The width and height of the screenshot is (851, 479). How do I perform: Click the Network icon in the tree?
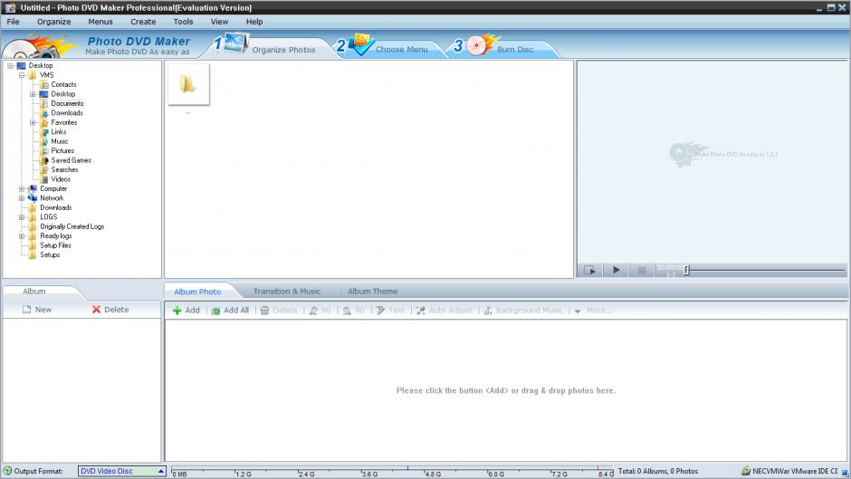(x=33, y=198)
